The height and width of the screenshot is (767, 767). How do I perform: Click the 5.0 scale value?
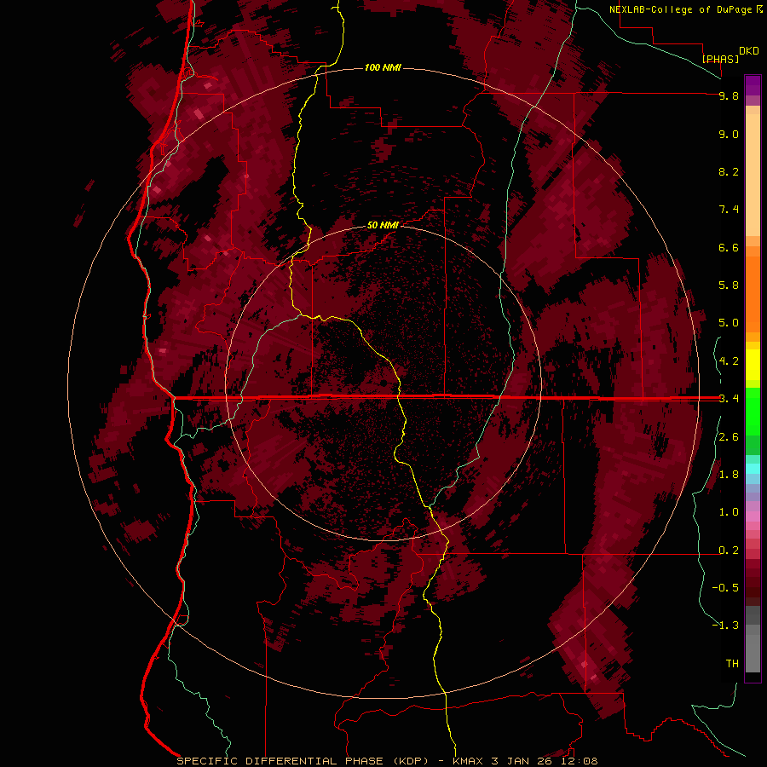click(x=729, y=323)
